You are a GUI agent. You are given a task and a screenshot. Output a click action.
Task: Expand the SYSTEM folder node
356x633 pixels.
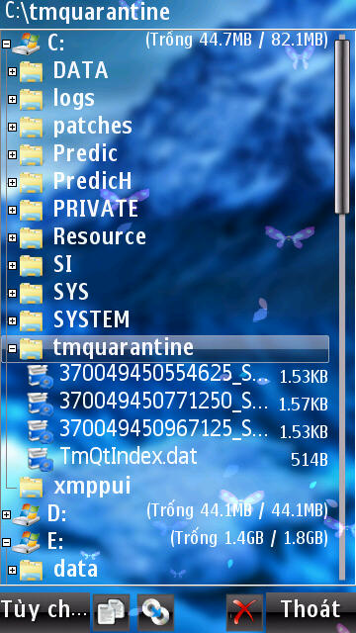pyautogui.click(x=13, y=320)
